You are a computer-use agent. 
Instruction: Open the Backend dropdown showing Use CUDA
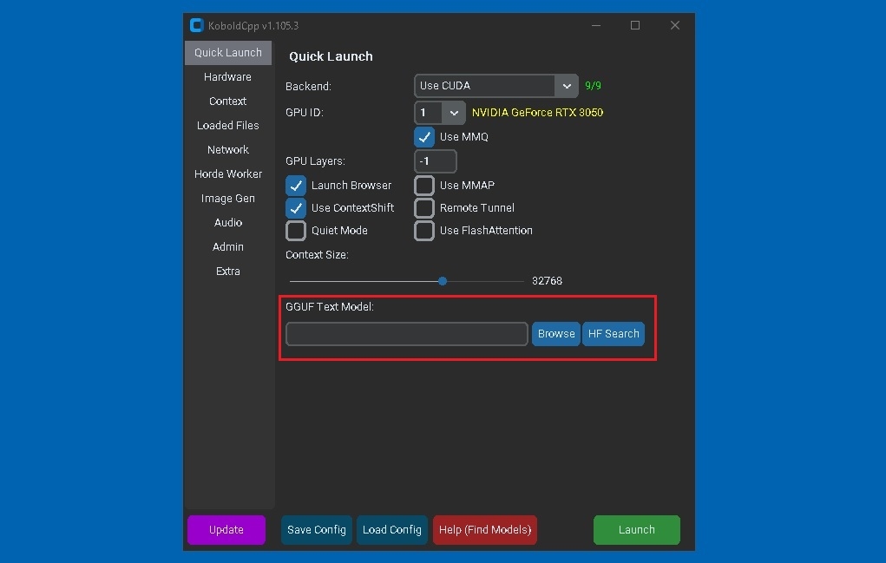[x=496, y=86]
